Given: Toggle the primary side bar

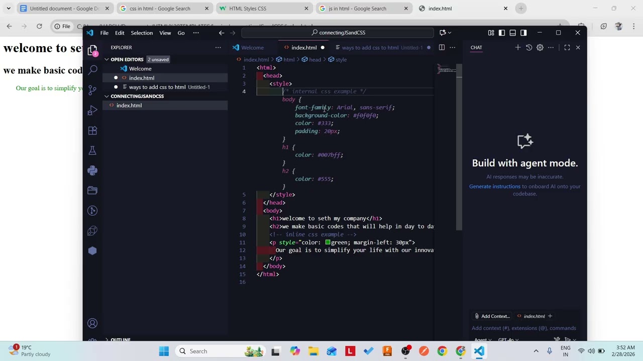Looking at the screenshot, I should point(502,33).
